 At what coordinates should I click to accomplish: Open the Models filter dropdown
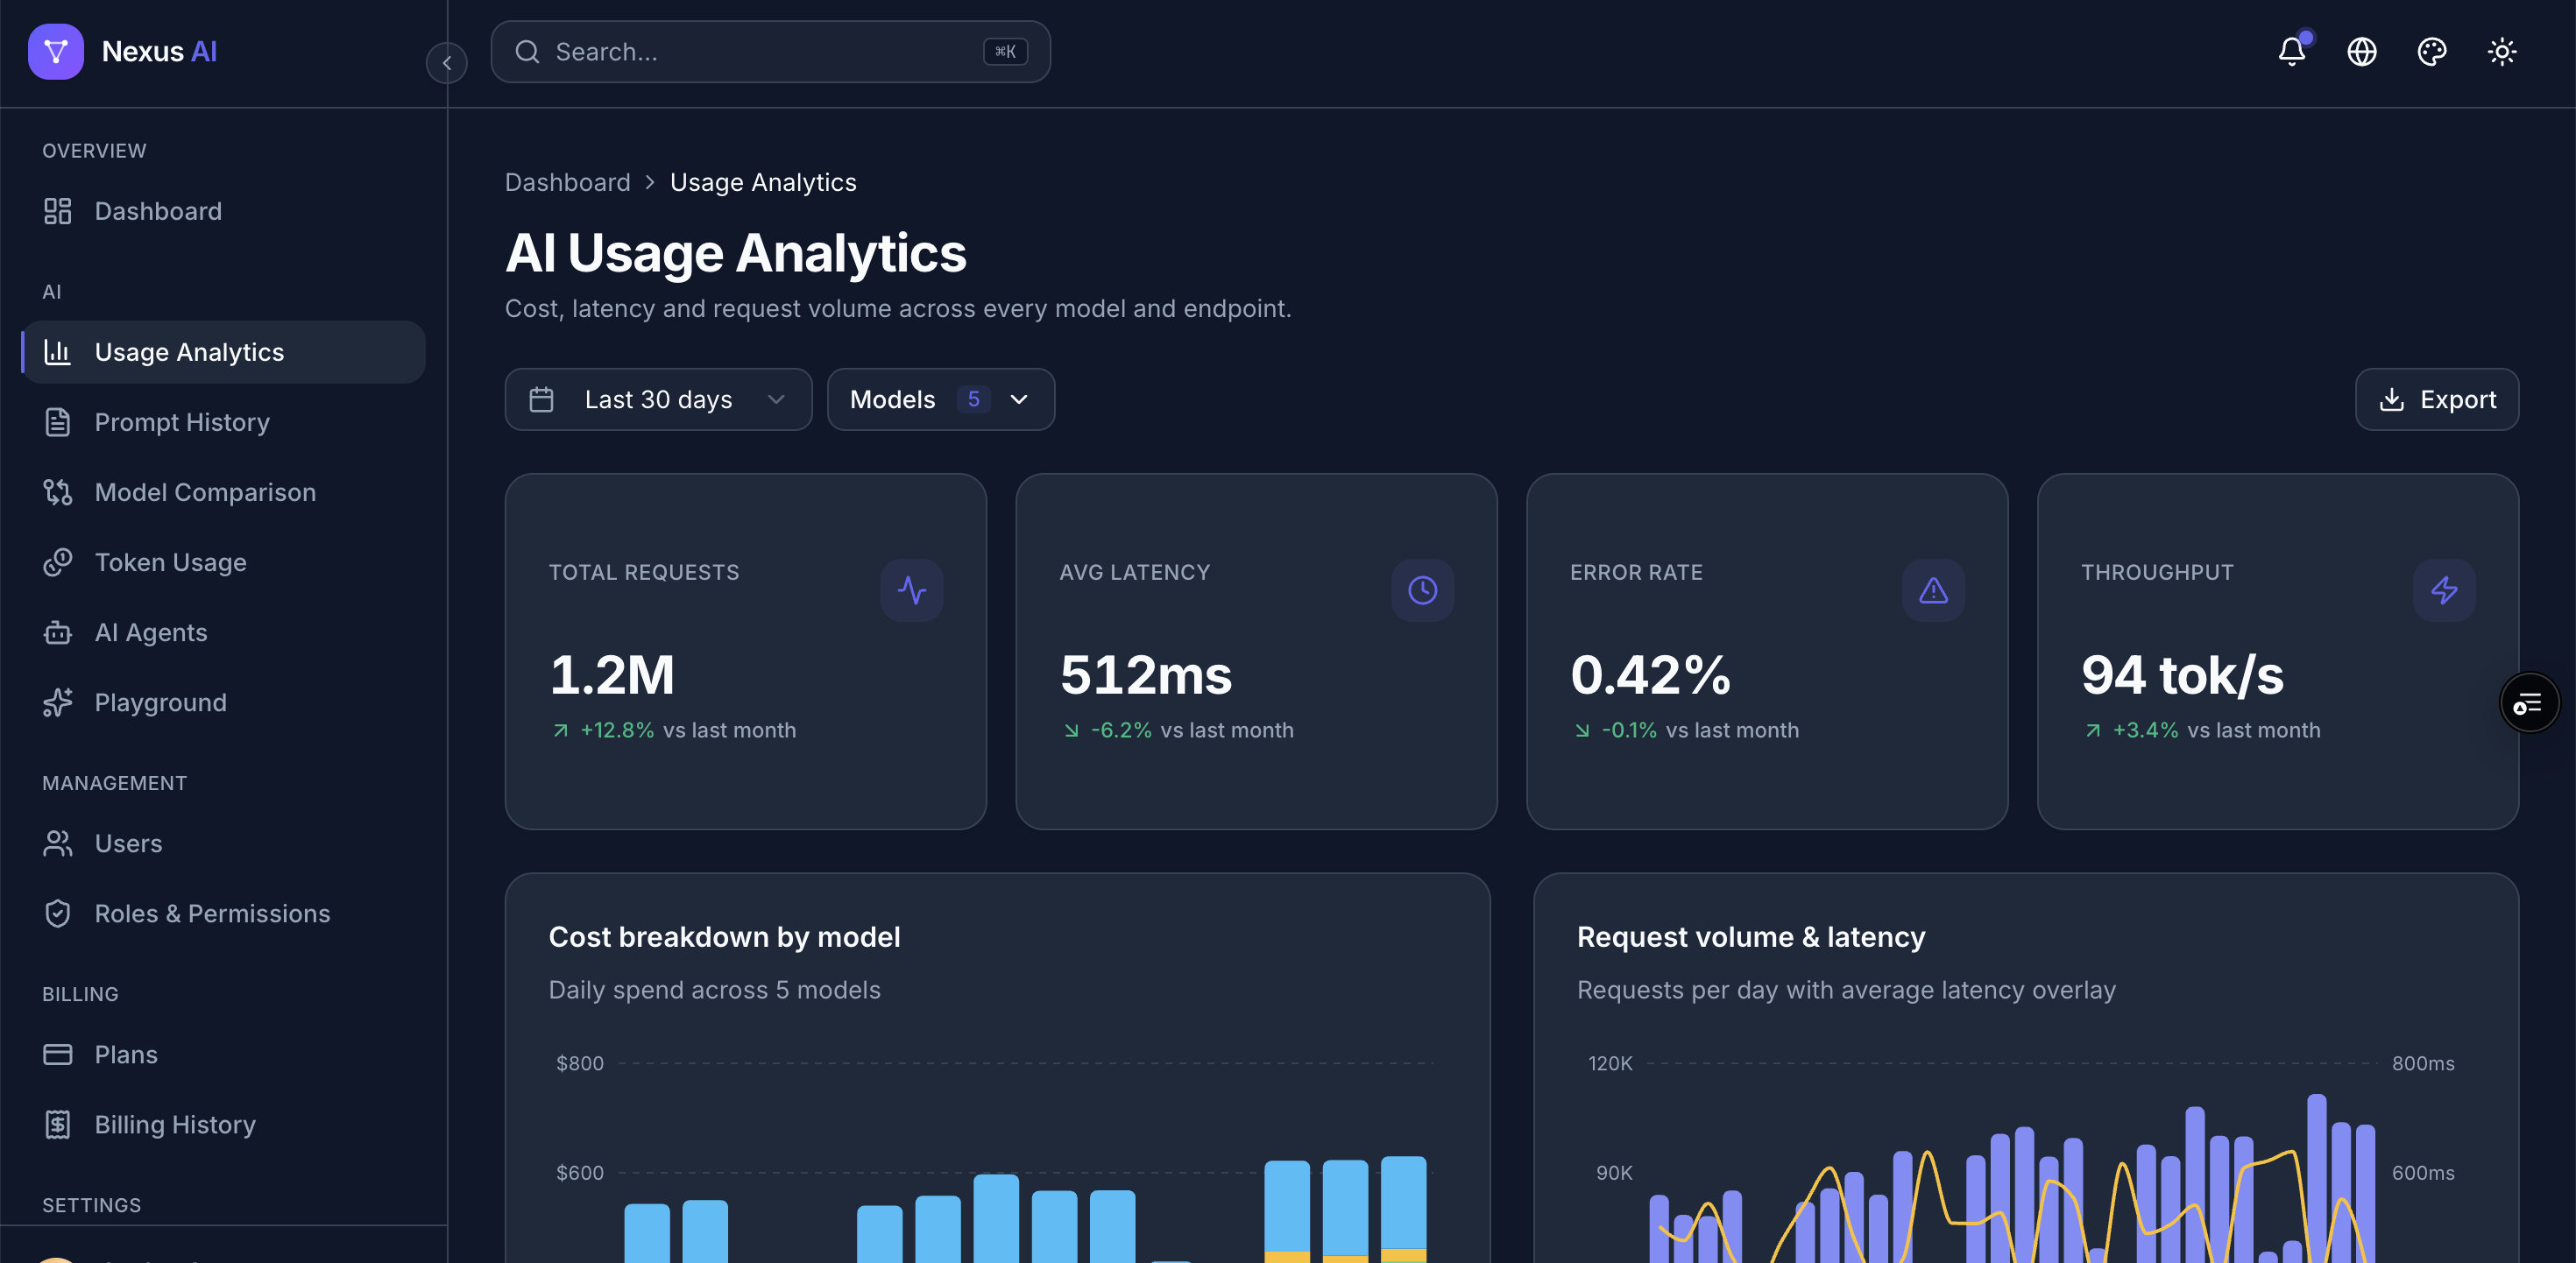click(x=940, y=399)
